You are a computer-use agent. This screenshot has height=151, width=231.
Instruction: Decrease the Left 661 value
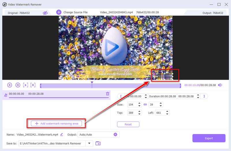[x=167, y=114]
